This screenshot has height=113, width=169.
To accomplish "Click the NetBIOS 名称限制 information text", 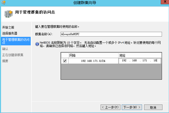I will pyautogui.click(x=100, y=44).
